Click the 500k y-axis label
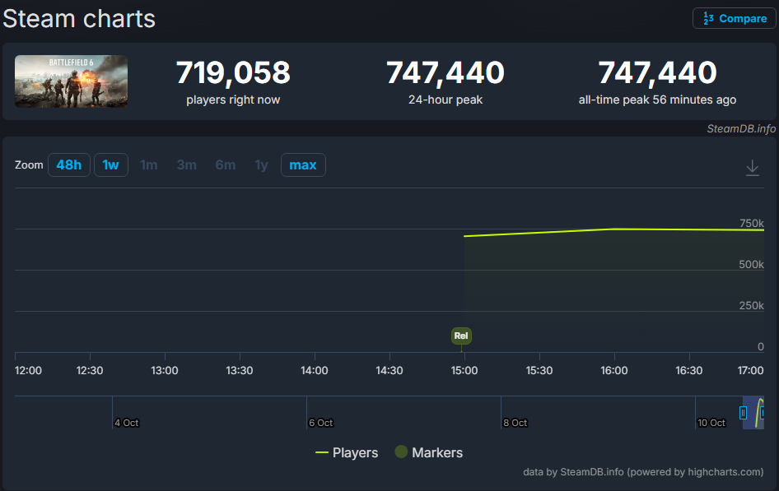The height and width of the screenshot is (491, 779). [x=751, y=264]
